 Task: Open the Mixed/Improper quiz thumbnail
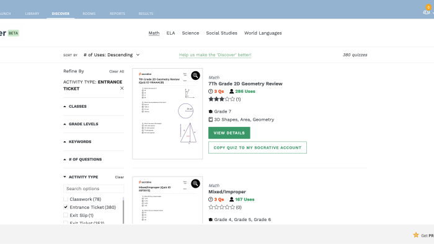167,200
